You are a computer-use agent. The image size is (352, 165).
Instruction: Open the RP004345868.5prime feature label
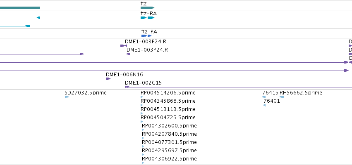tap(168, 101)
